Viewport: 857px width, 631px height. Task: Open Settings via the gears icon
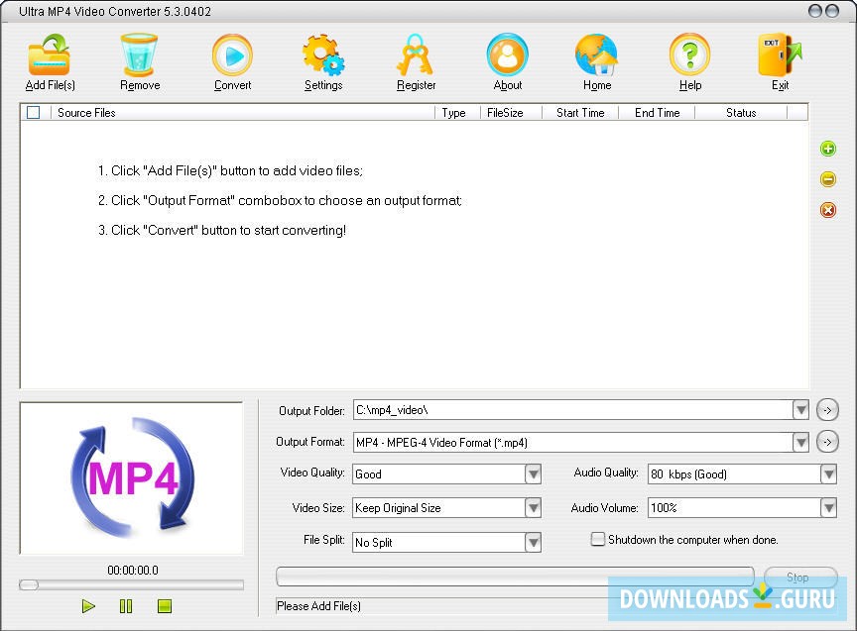coord(323,54)
